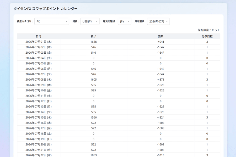Select date cell 2026年07月12日 (日)
The width and height of the screenshot is (236, 157).
tap(39, 101)
